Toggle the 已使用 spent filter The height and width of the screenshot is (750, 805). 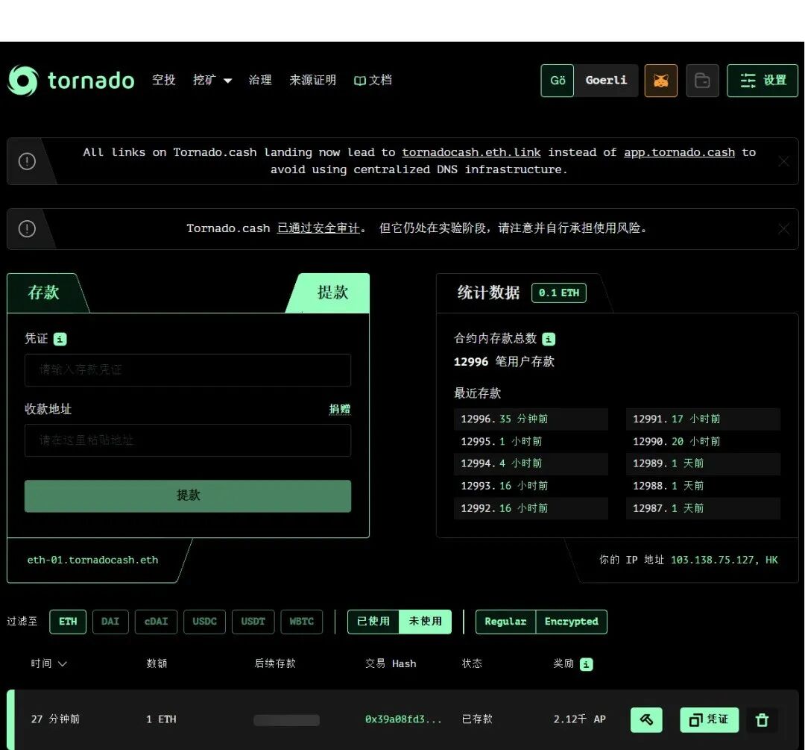pyautogui.click(x=373, y=622)
